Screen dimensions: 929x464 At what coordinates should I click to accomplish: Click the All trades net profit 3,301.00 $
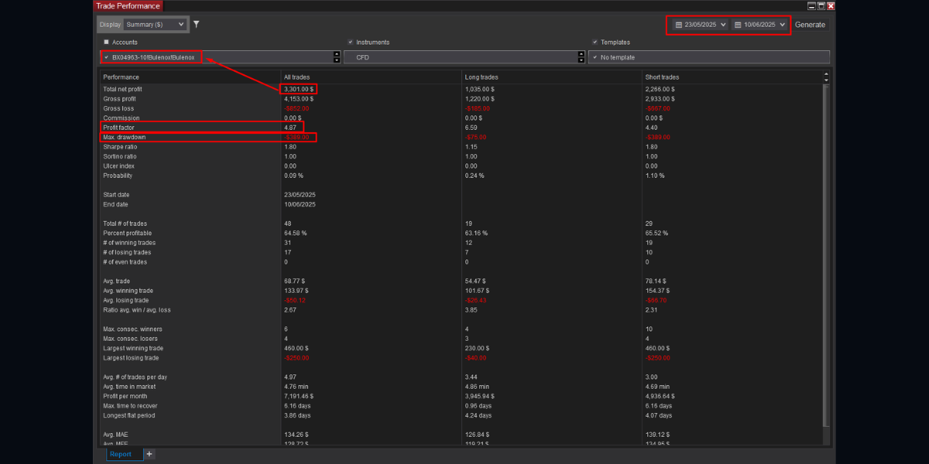click(299, 90)
